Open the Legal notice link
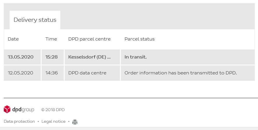 click(x=54, y=122)
